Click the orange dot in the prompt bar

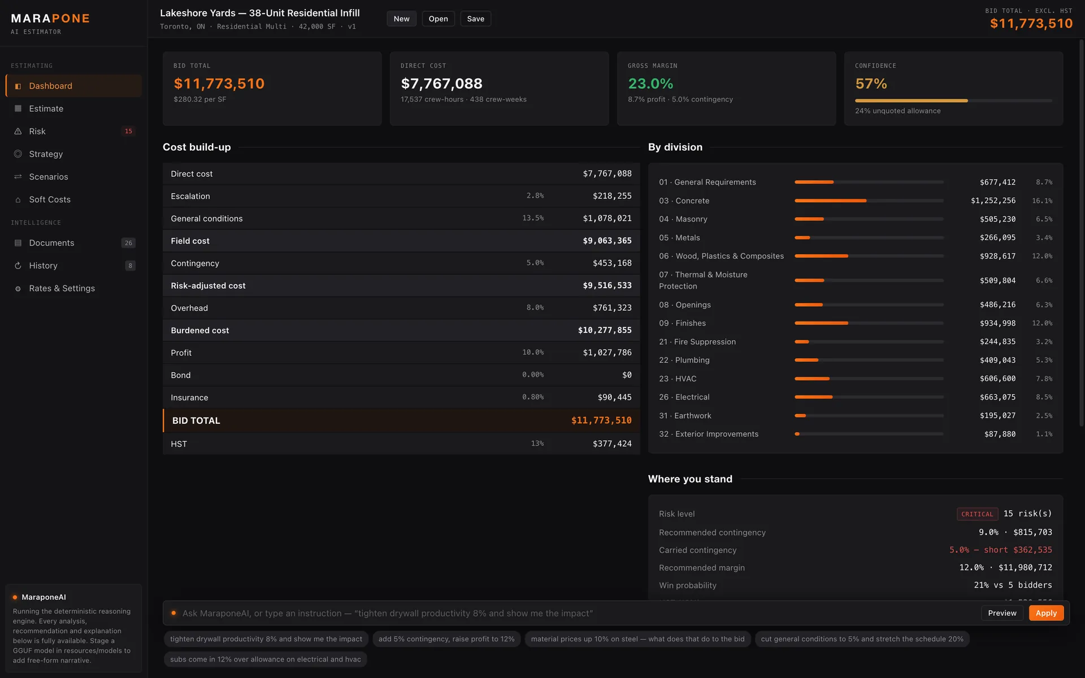click(x=173, y=613)
